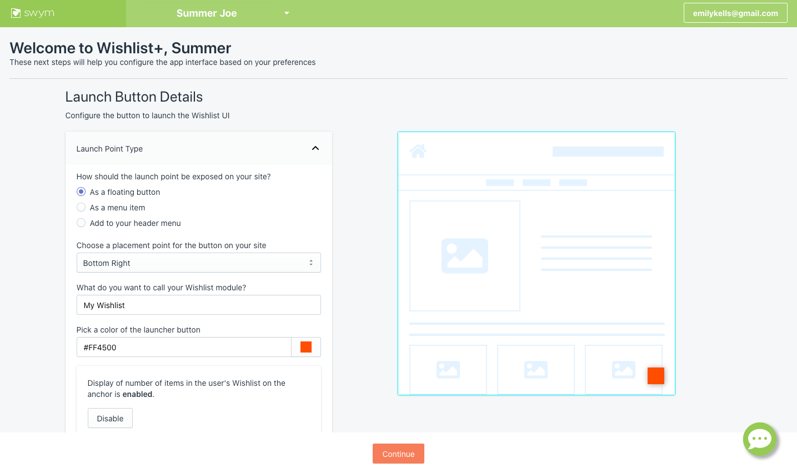Image resolution: width=797 pixels, height=468 pixels.
Task: Open Bottom Right placement dropdown
Action: (198, 263)
